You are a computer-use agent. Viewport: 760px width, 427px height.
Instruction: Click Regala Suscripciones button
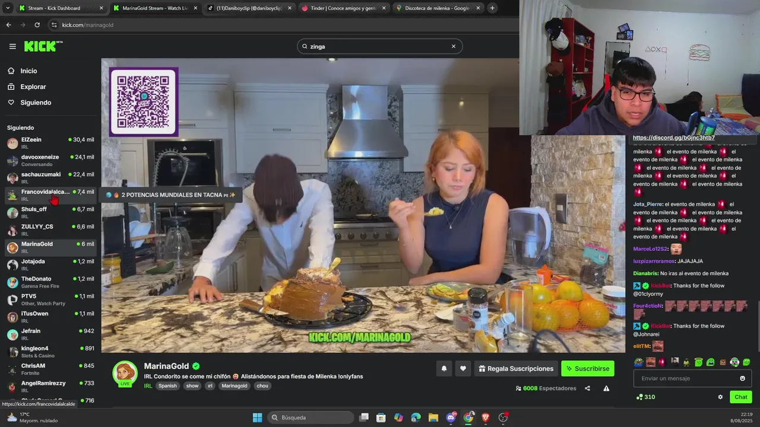coord(516,368)
